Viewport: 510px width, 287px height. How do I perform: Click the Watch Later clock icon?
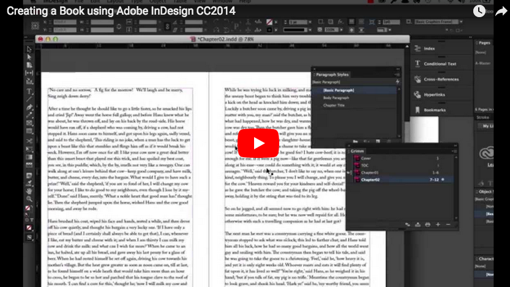coord(479,11)
